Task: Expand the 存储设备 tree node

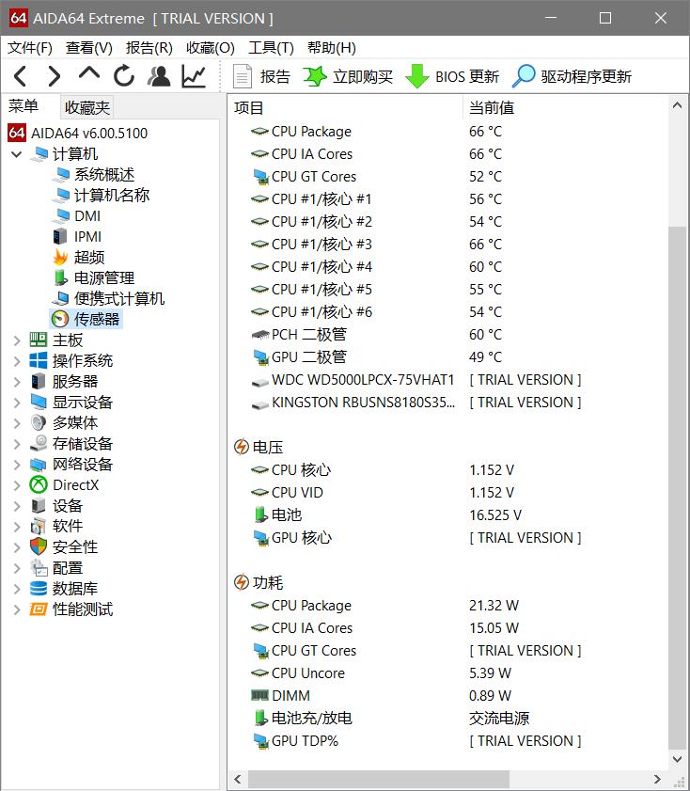Action: coord(17,444)
